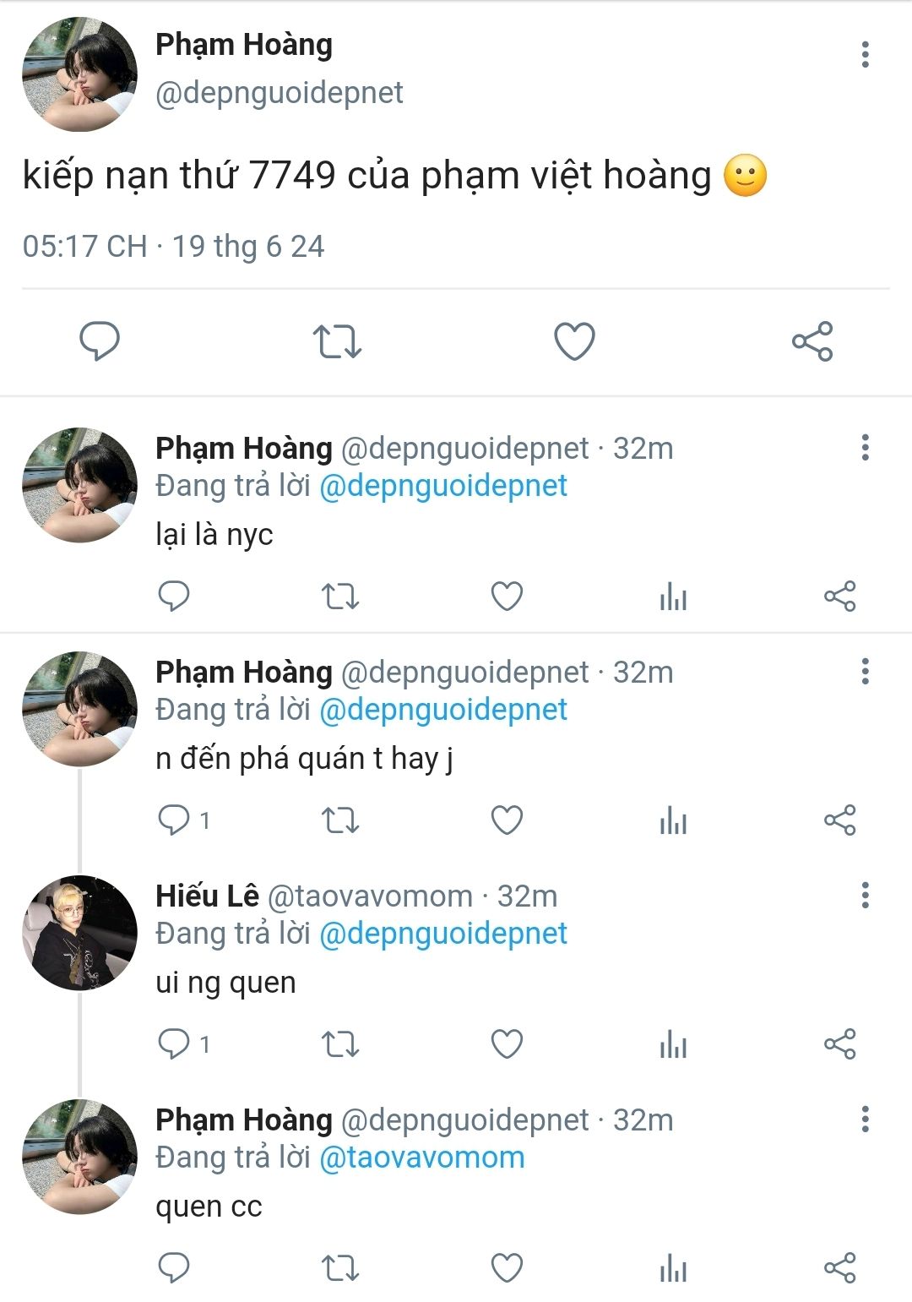Like Hiếu Lê's "ui ng quen" reply

click(x=507, y=1044)
